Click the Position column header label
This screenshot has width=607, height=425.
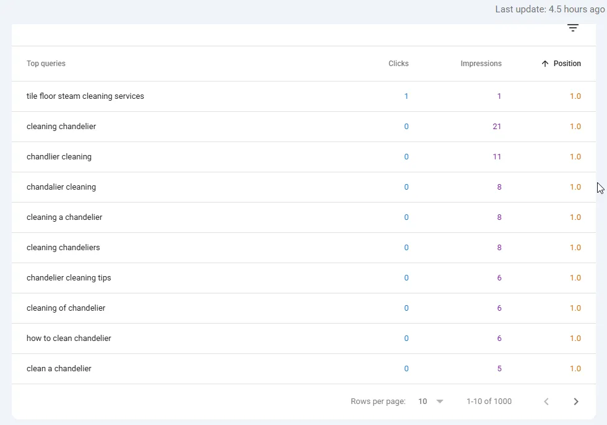(x=567, y=64)
